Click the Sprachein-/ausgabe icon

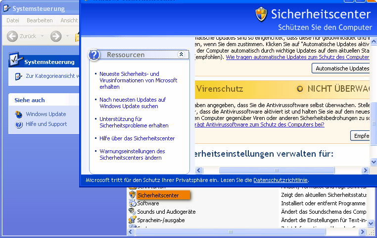tap(132, 220)
